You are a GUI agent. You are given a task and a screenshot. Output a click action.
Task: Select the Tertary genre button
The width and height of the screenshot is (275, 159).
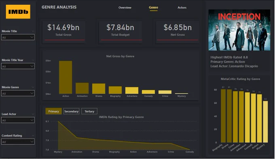89,111
